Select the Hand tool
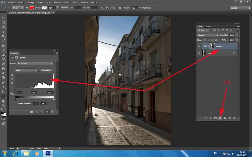Viewport: 252px width, 157px height. click(x=4, y=100)
